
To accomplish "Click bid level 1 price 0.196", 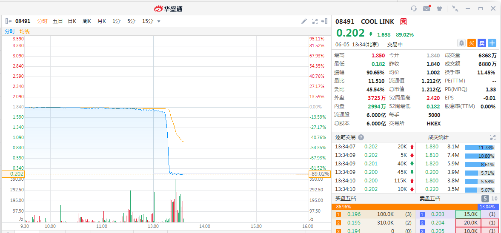I will point(354,214).
